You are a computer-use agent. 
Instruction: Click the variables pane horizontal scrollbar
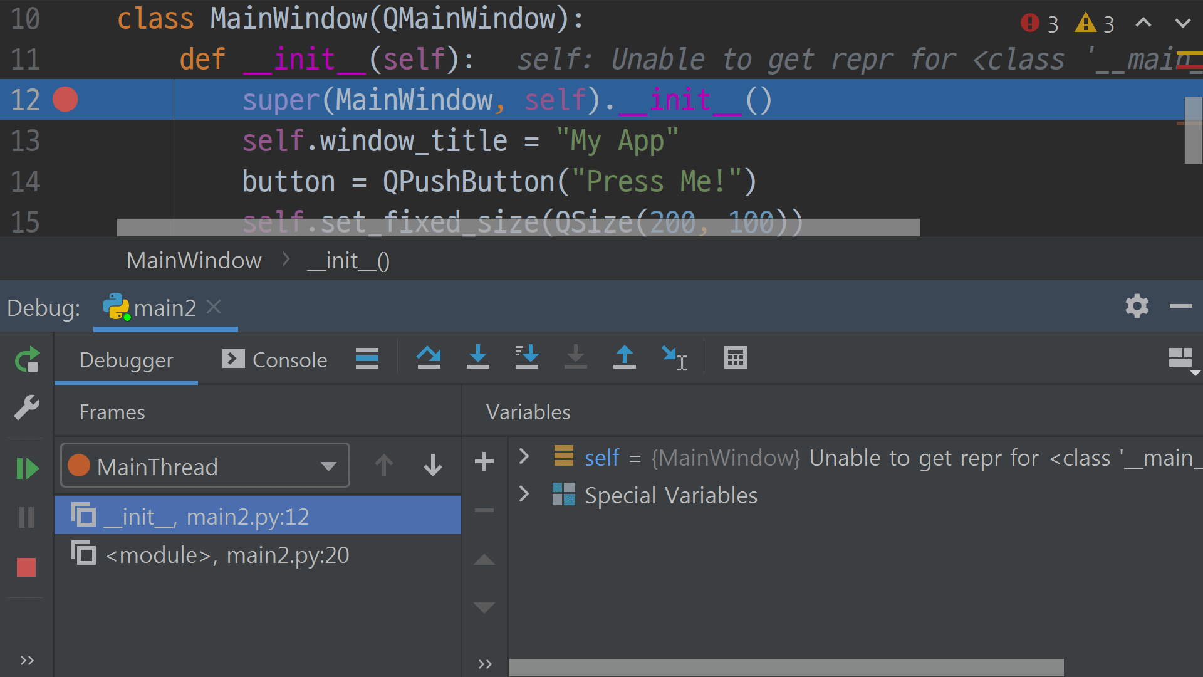[786, 667]
